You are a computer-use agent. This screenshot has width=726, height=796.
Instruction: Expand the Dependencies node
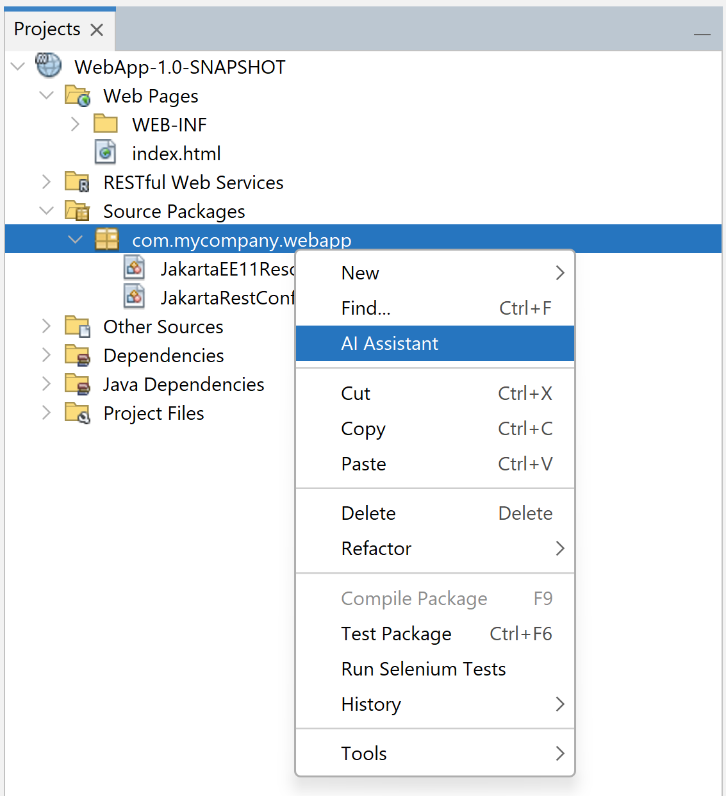[x=46, y=355]
